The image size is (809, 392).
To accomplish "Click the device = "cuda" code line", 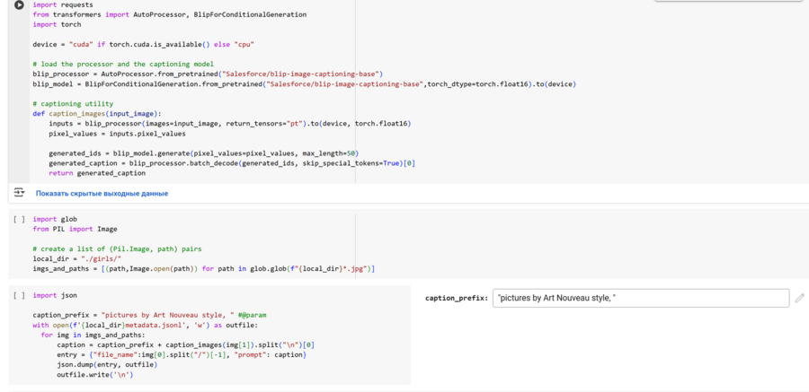I will (x=143, y=44).
